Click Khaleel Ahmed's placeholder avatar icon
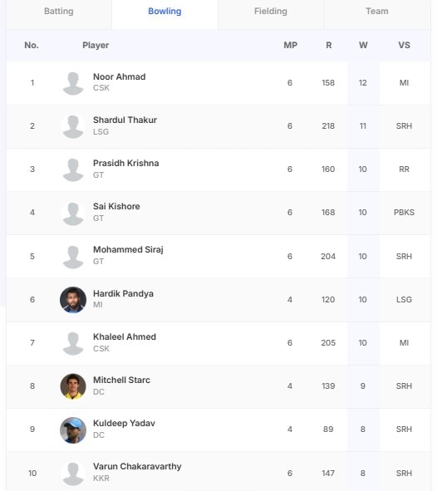Image resolution: width=437 pixels, height=491 pixels. (73, 343)
